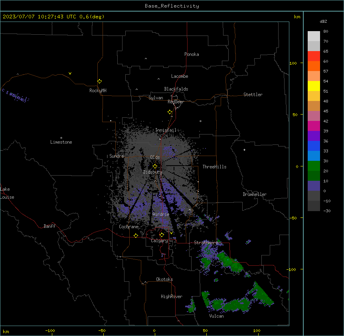Click the blue 36 dBZ legend color

314,146
